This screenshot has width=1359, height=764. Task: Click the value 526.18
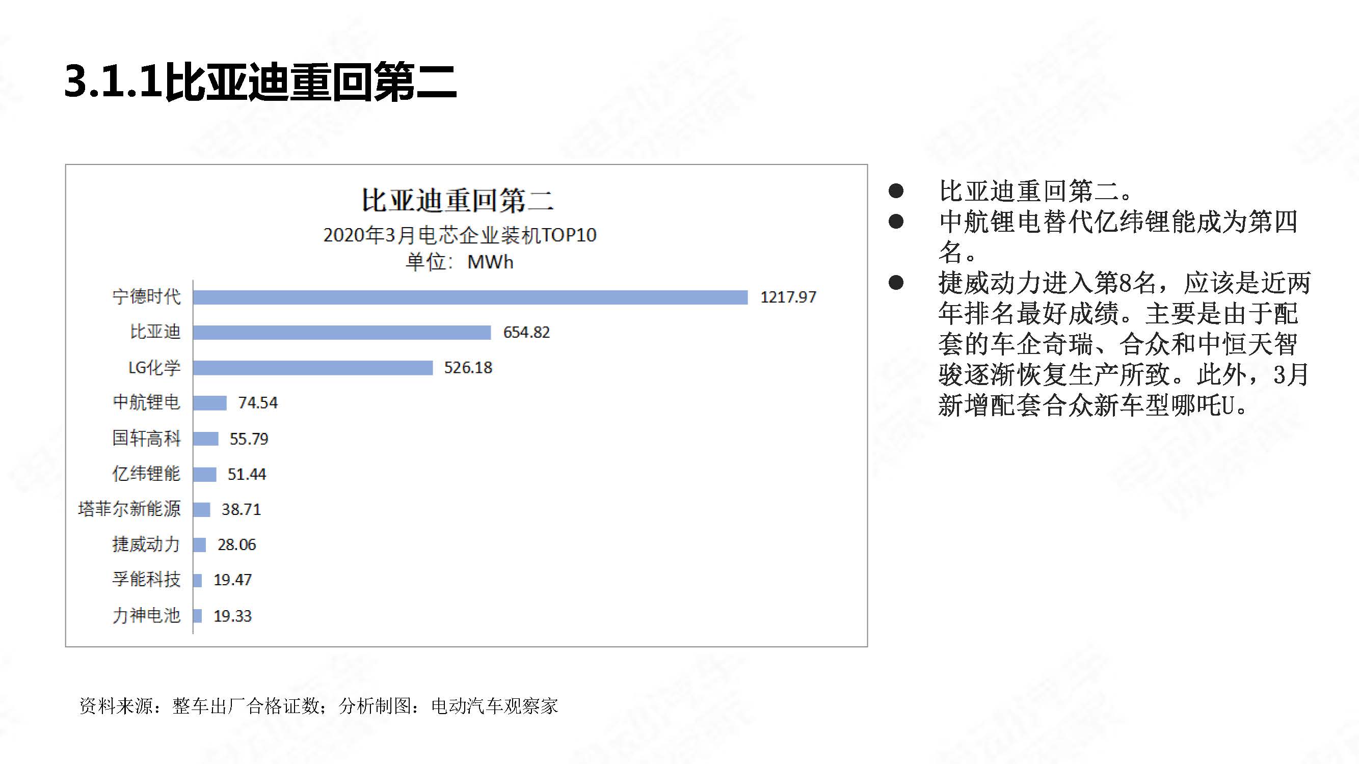(468, 368)
